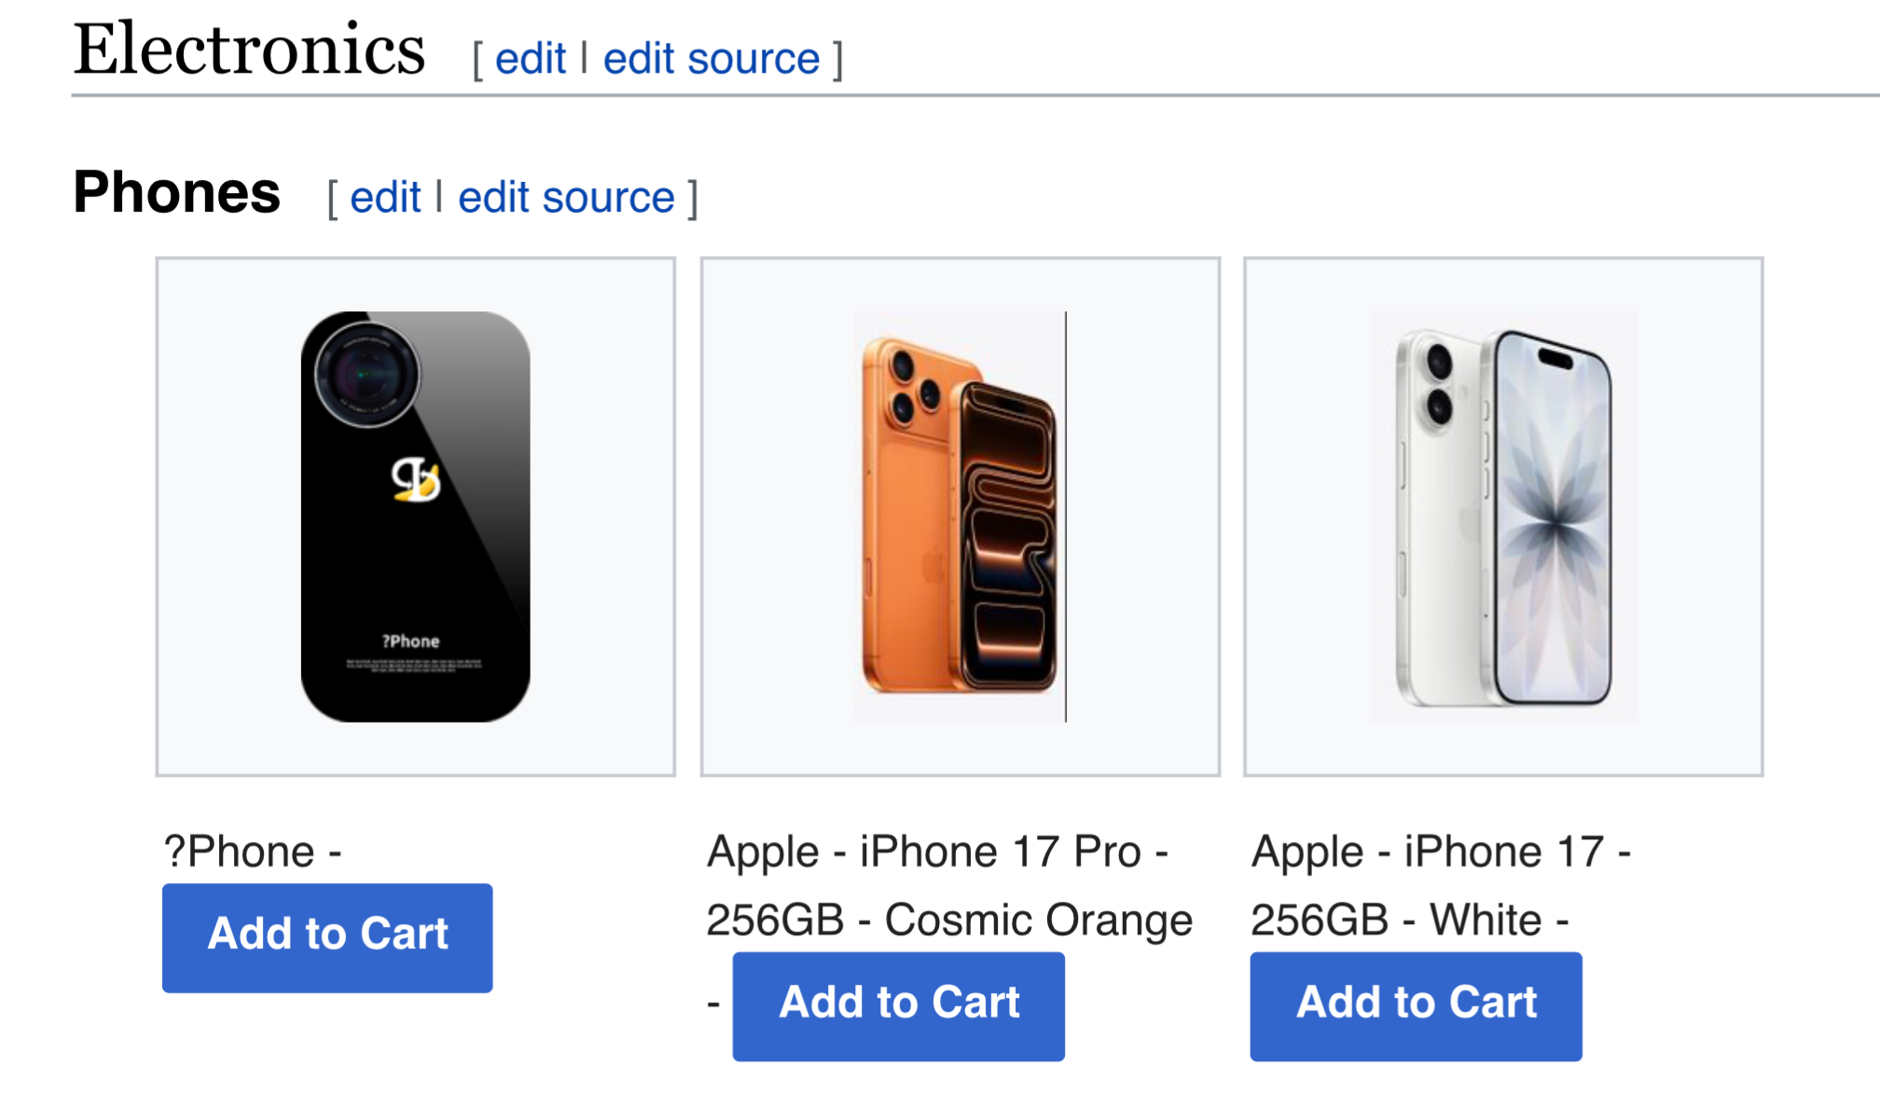Screen dimensions: 1880x1106
Task: Click the "?Phone -" product caption
Action: 253,851
